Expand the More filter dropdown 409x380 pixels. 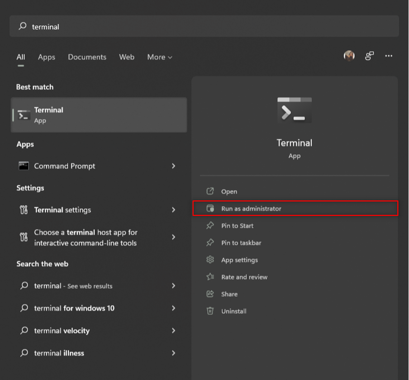click(160, 57)
